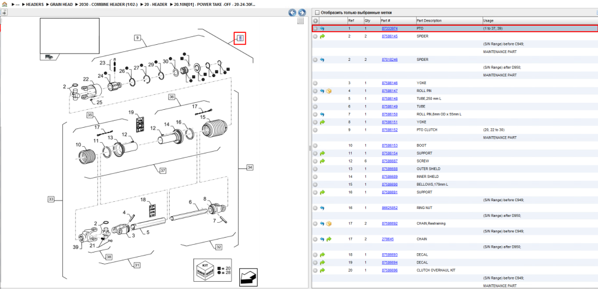
Task: Click the green arrow icon for YOKE 87586151
Action: pos(322,122)
